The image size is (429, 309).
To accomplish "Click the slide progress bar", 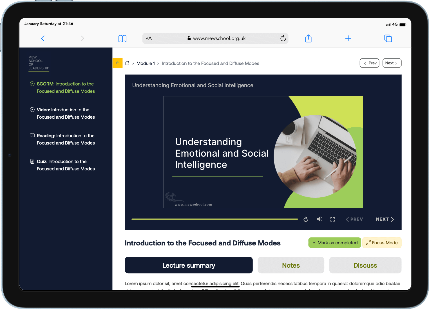I will click(214, 219).
